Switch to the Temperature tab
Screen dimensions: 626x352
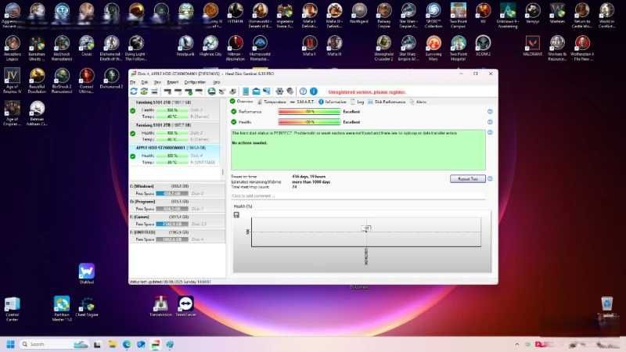272,102
